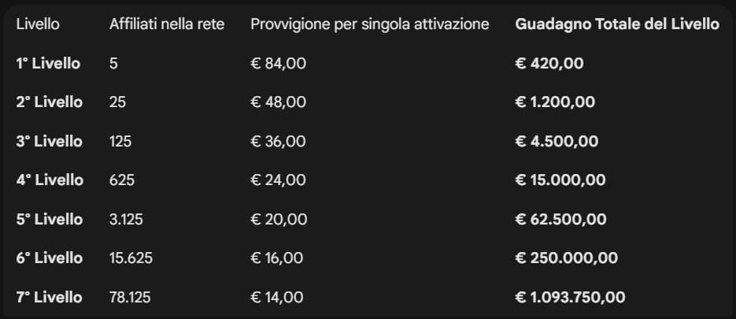Click the 78.125 affiliates cell
736x319 pixels.
point(130,297)
